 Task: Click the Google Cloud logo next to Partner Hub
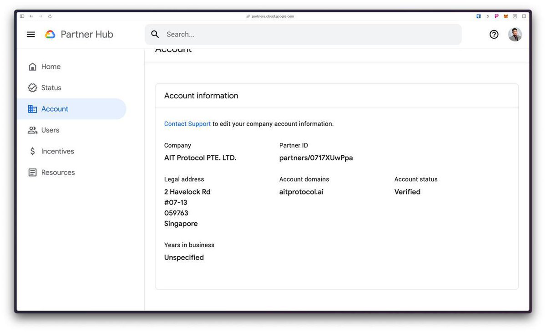tap(50, 34)
